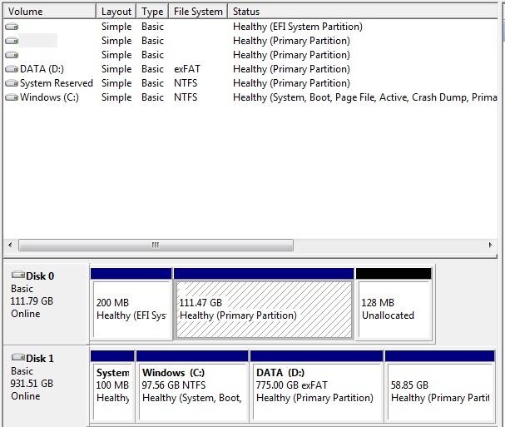505x427 pixels.
Task: Click the Disk 1 drive icon
Action: (x=17, y=358)
